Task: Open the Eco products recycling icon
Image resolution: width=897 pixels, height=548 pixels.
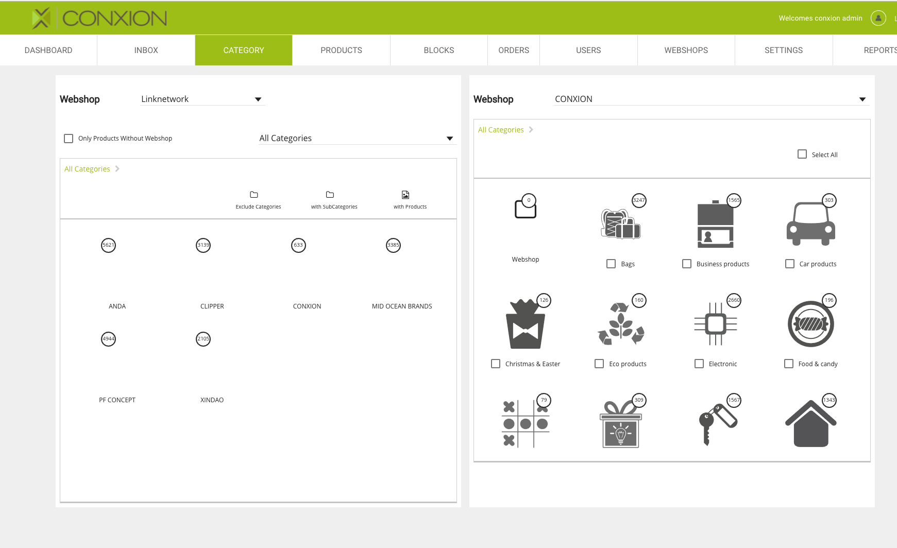Action: click(x=621, y=324)
